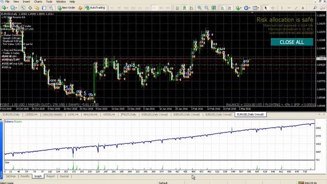This screenshot has height=184, width=327.
Task: Select the Trendline drawing tool
Action: tap(296, 8)
